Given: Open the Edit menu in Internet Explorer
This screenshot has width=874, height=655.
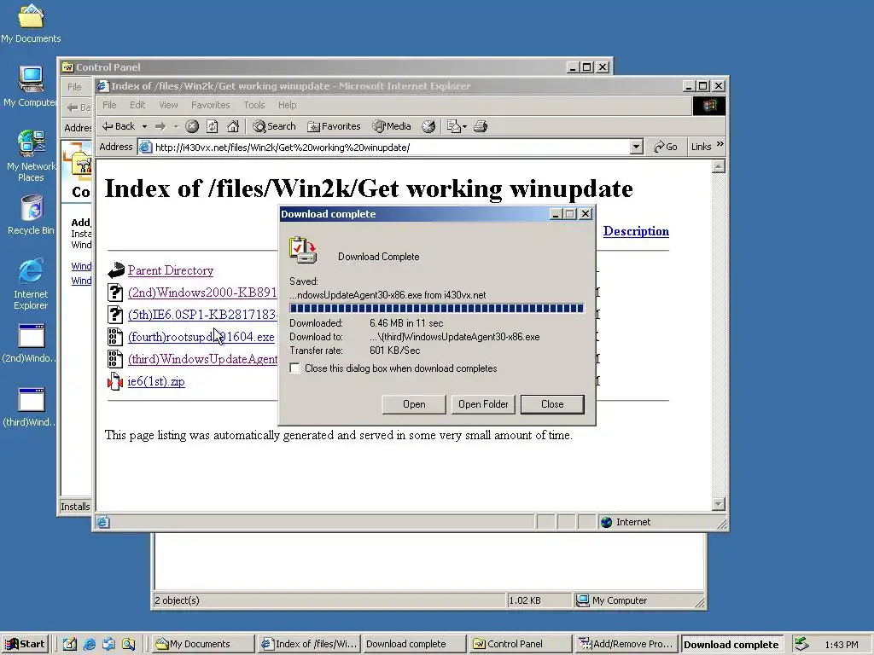Looking at the screenshot, I should 137,105.
